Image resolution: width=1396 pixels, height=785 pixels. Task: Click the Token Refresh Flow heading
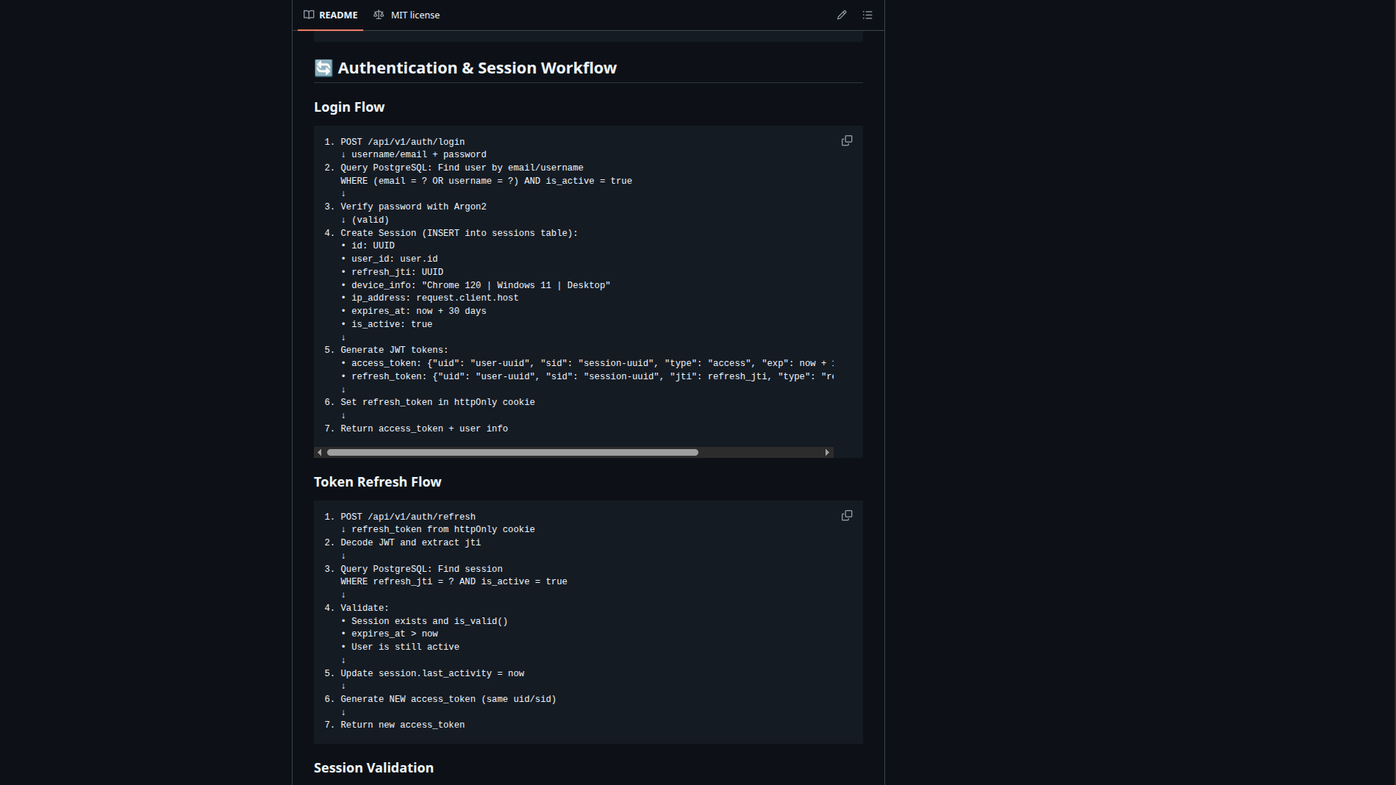377,481
